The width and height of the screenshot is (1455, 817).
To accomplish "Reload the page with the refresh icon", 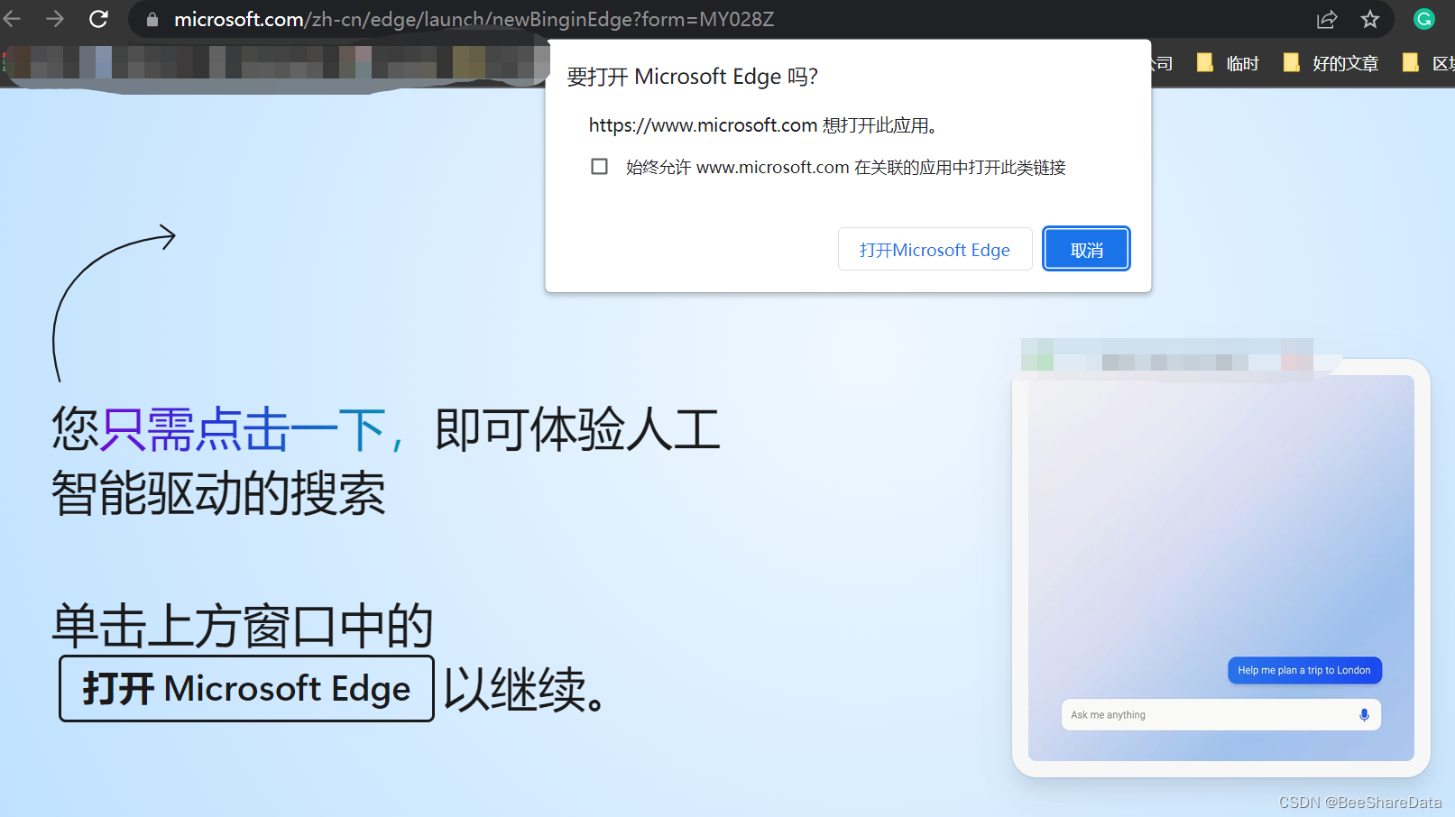I will click(98, 19).
